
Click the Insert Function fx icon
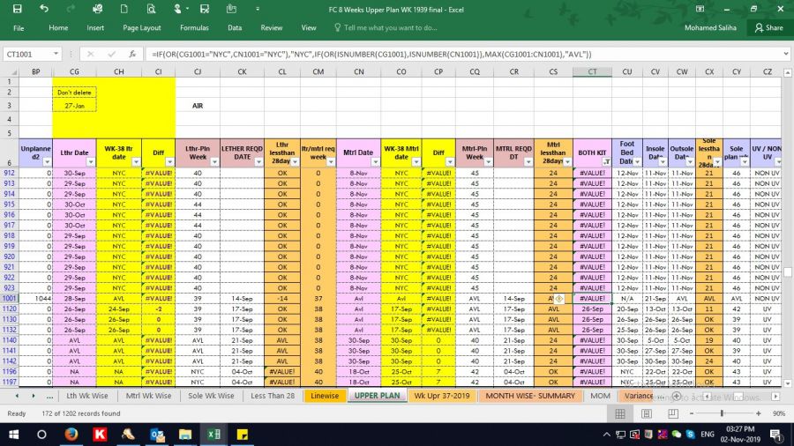(x=132, y=54)
